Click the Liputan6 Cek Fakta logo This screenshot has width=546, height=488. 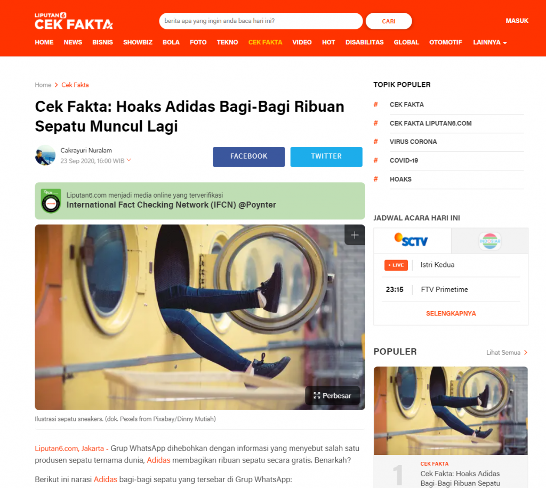pyautogui.click(x=74, y=21)
